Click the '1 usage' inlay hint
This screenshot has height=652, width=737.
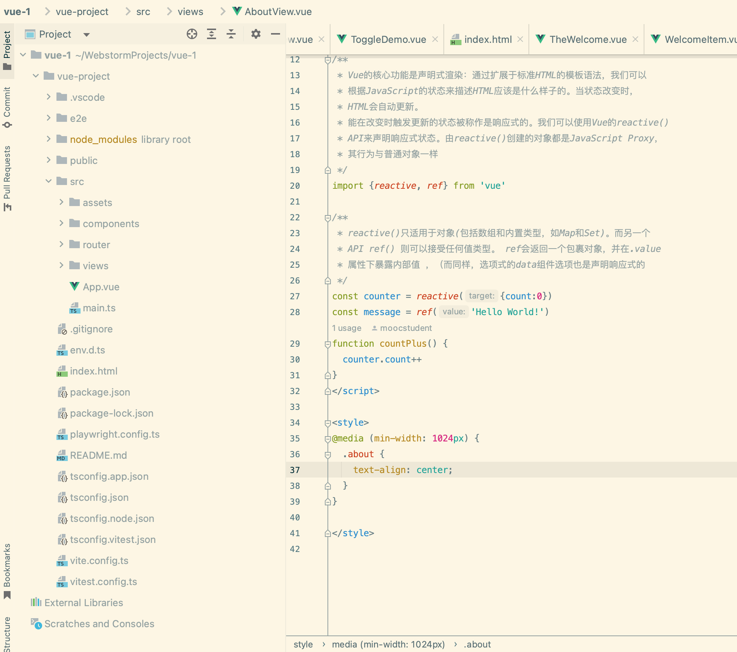[x=347, y=328]
